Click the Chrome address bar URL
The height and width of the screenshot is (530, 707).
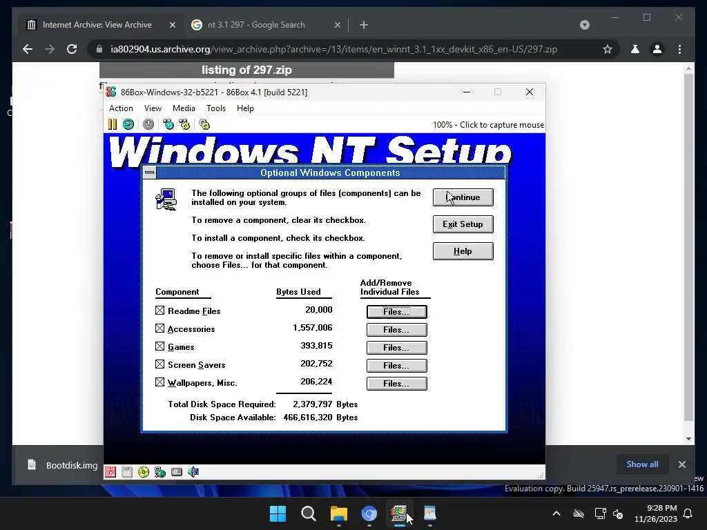coord(333,49)
